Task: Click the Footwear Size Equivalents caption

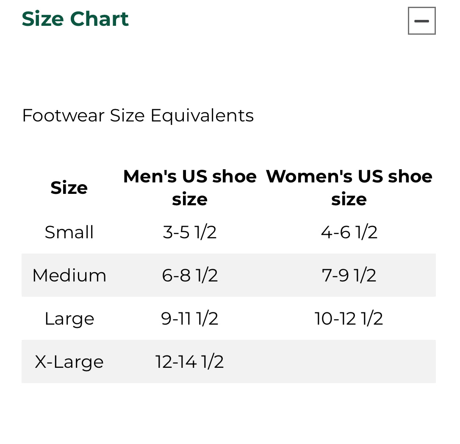Action: point(138,116)
